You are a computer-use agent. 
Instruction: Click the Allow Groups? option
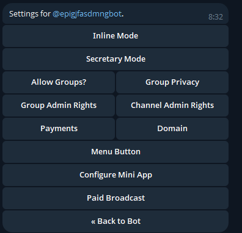[x=59, y=82]
